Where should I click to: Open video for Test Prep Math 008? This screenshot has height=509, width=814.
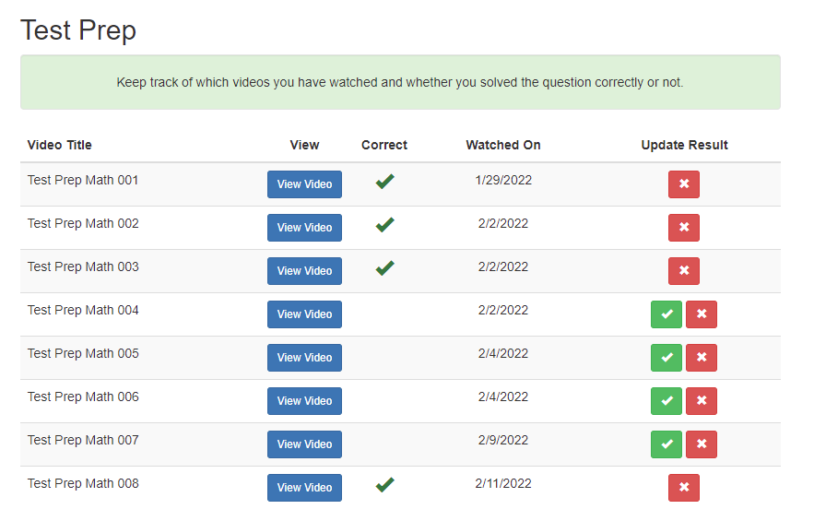(305, 488)
